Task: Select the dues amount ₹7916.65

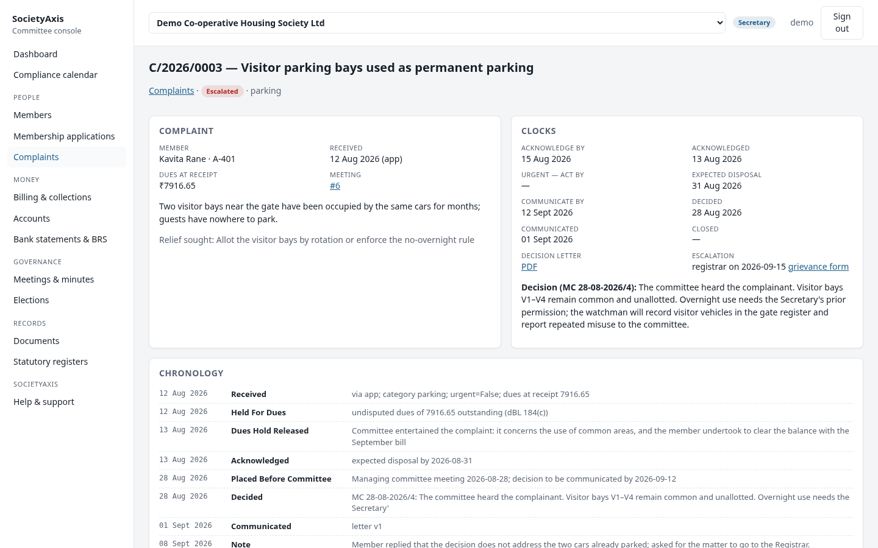Action: (177, 186)
